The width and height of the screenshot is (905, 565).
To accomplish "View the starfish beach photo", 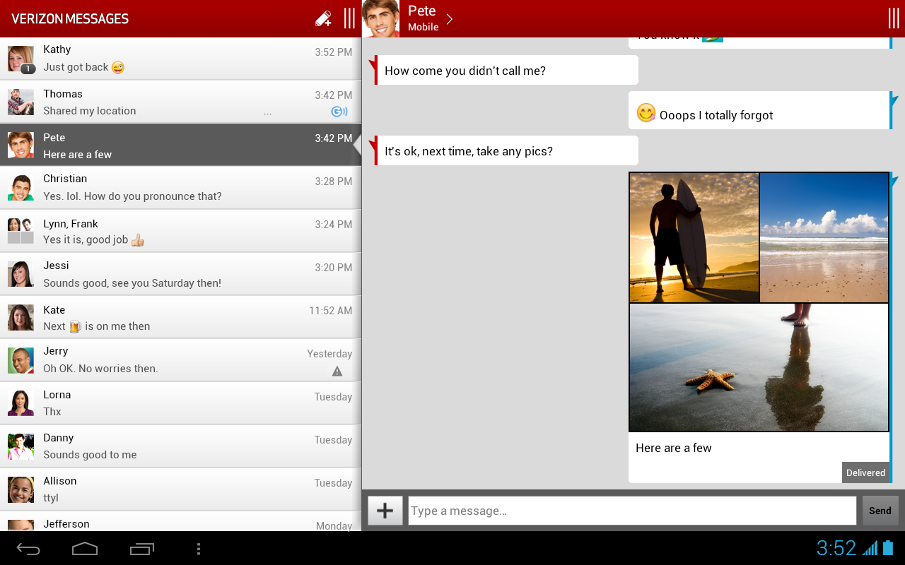I will [758, 367].
